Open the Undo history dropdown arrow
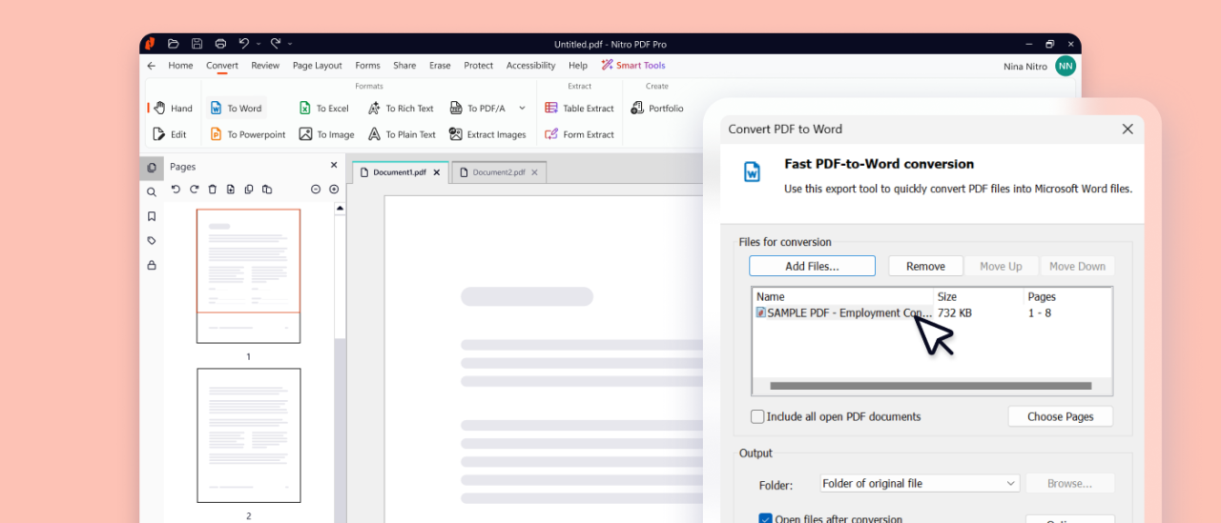Screen dimensions: 1221x523 pyautogui.click(x=259, y=44)
